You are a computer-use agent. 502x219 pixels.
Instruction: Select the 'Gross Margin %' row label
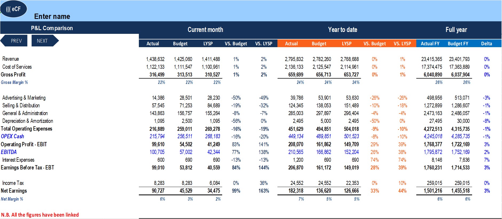coord(14,82)
